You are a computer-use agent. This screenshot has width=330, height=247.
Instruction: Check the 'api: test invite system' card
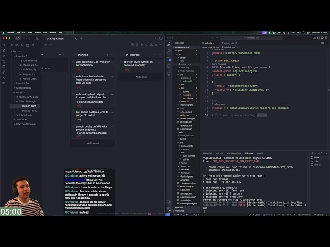[x=121, y=62]
